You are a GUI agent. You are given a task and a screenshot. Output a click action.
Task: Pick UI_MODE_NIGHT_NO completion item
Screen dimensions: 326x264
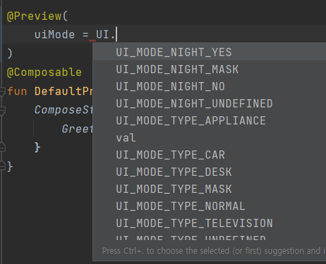pos(210,86)
